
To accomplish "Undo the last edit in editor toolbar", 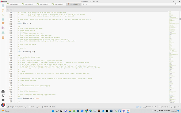I will (x=8, y=10).
